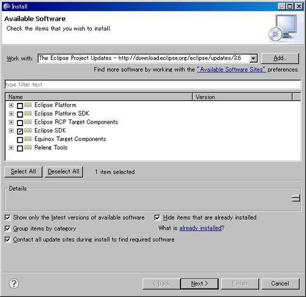The image size is (306, 297).
Task: Check the Eclipse Platform checkbox
Action: click(x=20, y=106)
